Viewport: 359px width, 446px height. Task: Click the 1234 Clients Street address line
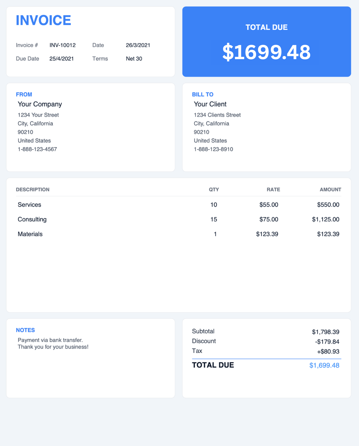[x=217, y=115]
